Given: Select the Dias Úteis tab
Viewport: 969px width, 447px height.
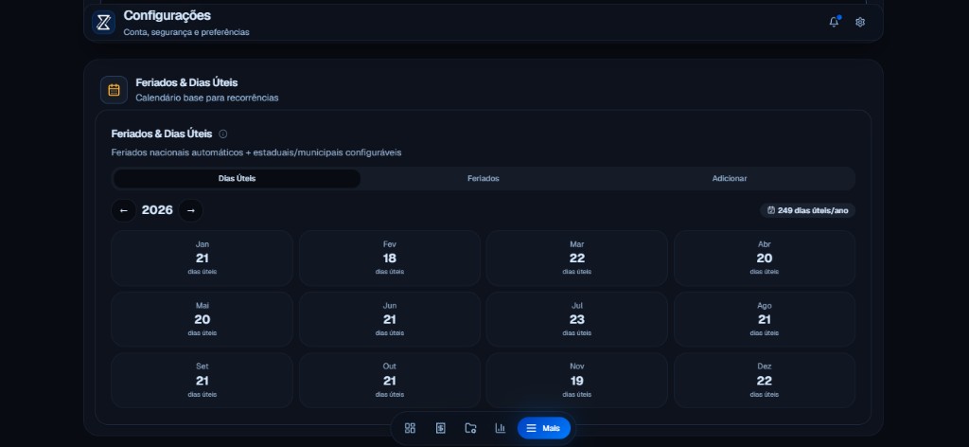Looking at the screenshot, I should tap(237, 178).
